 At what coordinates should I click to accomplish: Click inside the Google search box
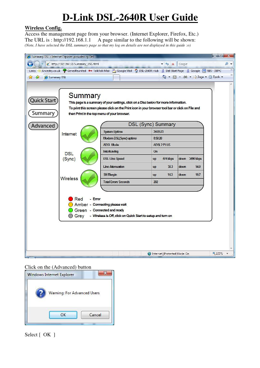[x=201, y=64]
